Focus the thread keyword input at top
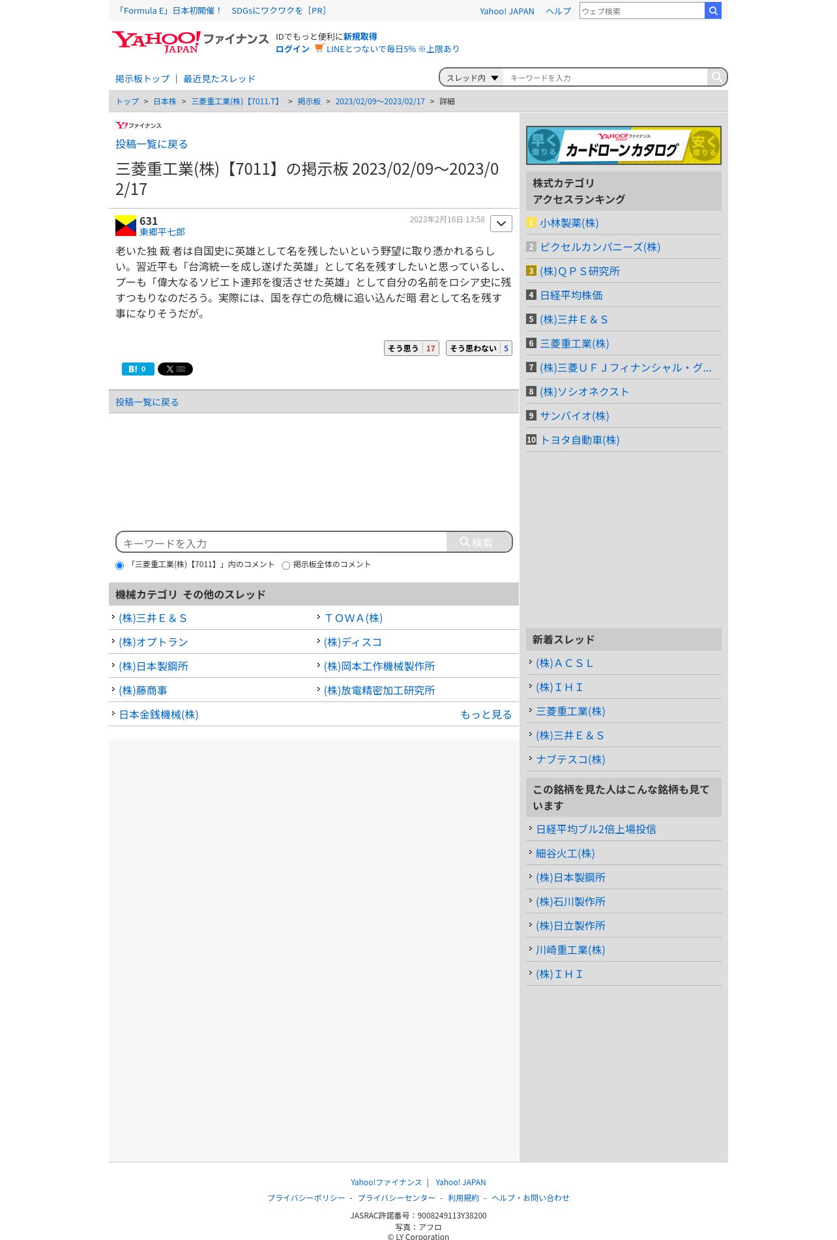 (x=605, y=78)
